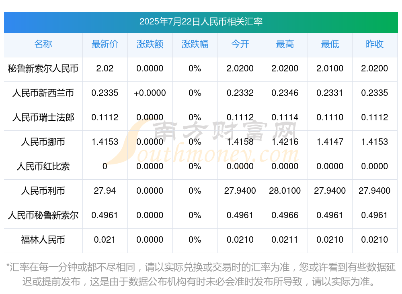This screenshot has height=294, width=402.
Task: Click the 涨跌幅 column header
Action: [x=195, y=44]
